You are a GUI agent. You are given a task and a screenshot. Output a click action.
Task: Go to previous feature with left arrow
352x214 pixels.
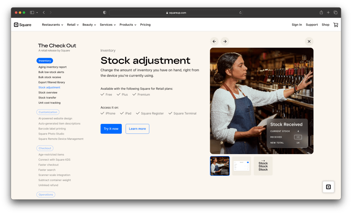pos(214,41)
